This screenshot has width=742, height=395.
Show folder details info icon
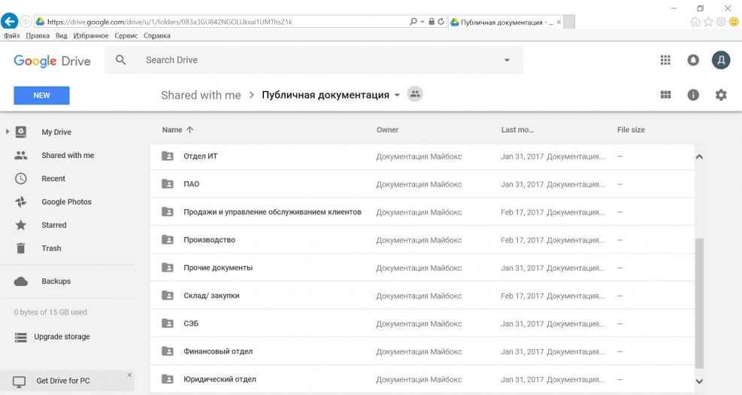pos(693,95)
